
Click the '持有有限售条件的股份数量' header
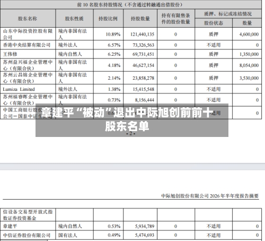[x=176, y=19]
